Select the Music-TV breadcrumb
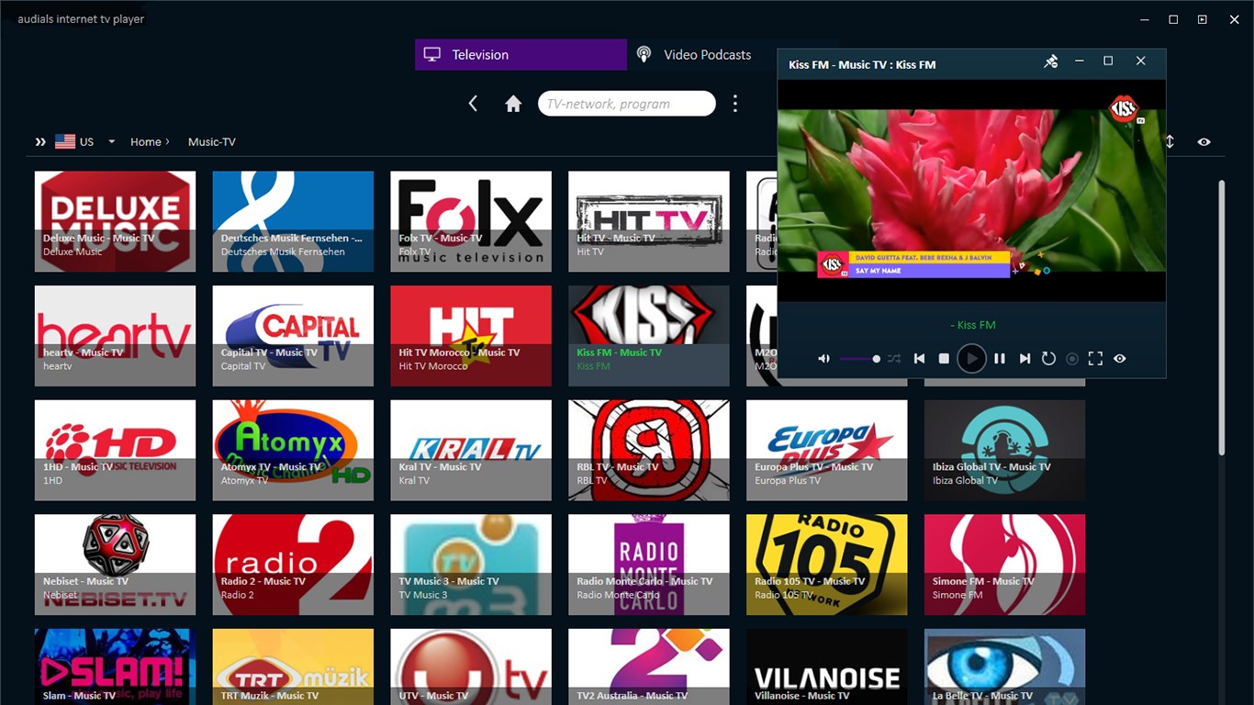 [x=212, y=142]
